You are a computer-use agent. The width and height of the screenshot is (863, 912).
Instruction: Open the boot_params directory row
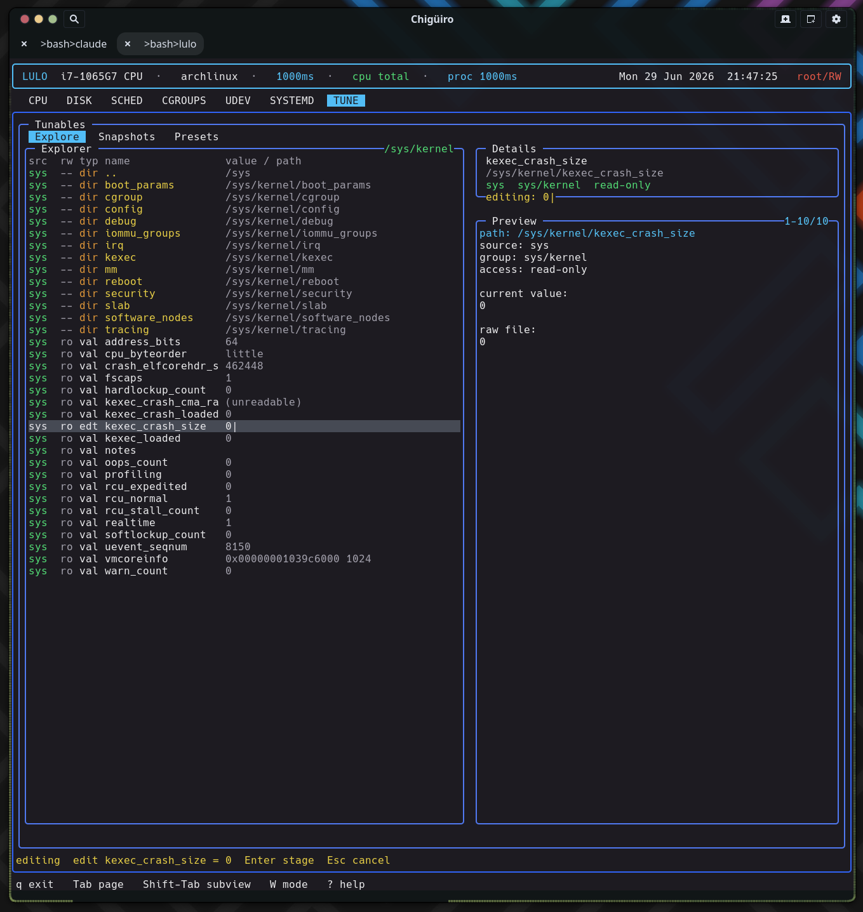(x=244, y=185)
